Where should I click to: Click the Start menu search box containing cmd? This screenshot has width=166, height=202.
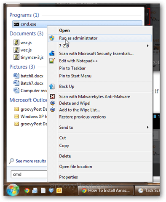[x=29, y=174]
